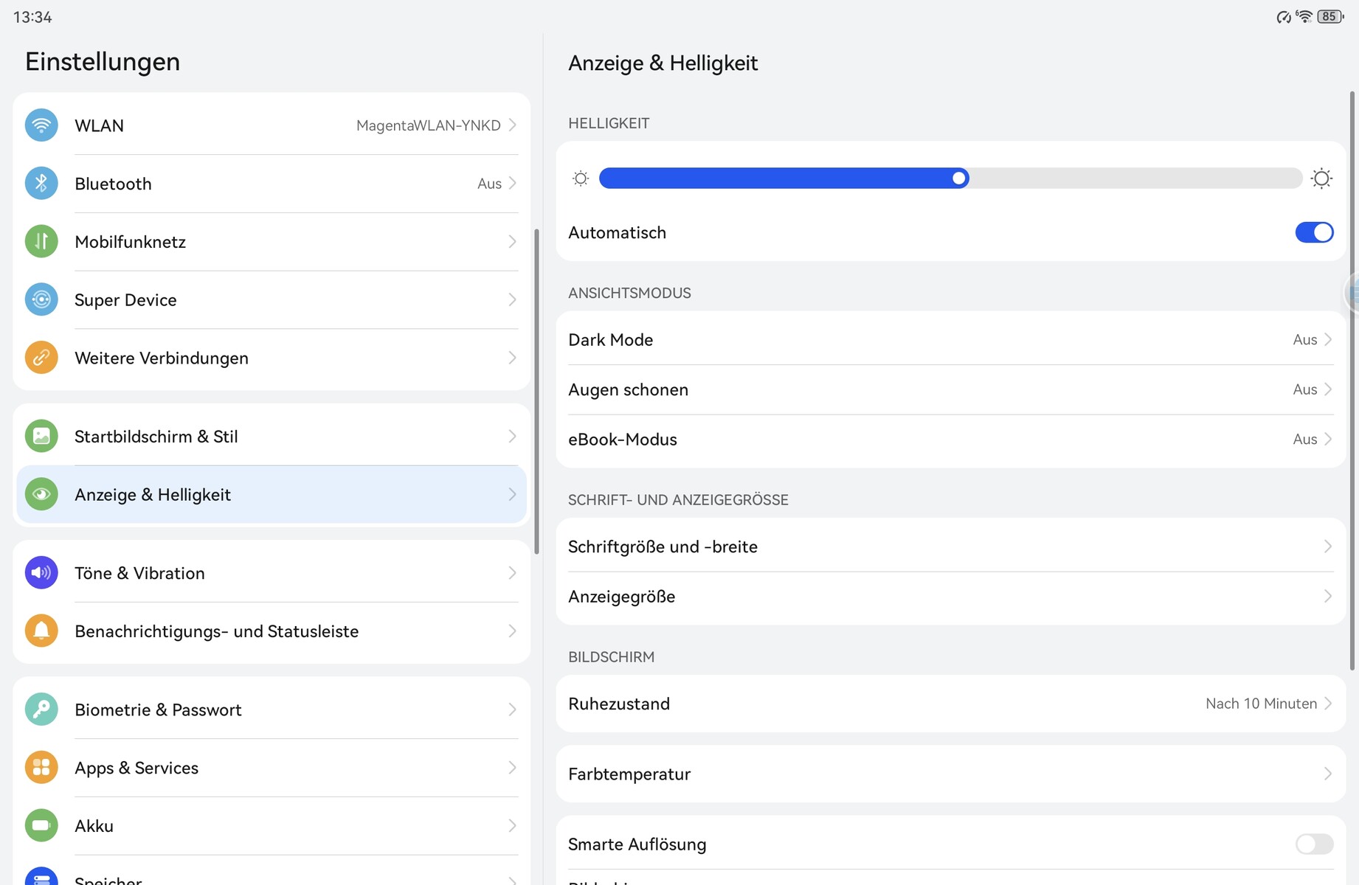Disable the Automatisch brightness toggle
Screen dimensions: 1359x885
pos(1313,232)
